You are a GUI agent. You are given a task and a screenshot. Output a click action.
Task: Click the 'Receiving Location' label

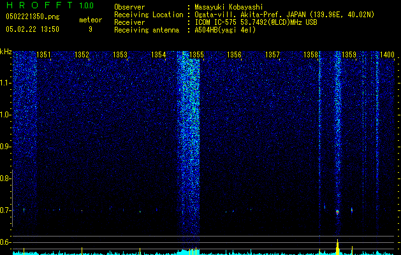coord(149,15)
